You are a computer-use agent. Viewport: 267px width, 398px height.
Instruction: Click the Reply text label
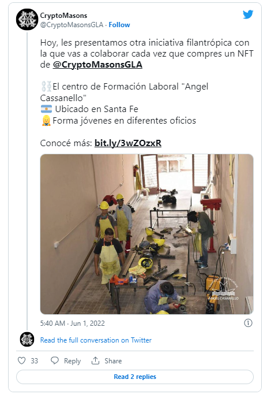72,361
